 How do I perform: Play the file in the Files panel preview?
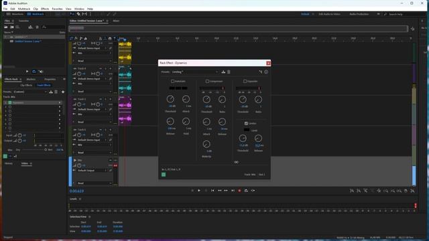click(27, 72)
